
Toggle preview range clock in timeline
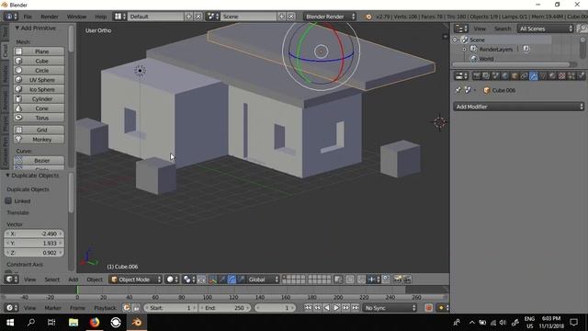point(127,308)
